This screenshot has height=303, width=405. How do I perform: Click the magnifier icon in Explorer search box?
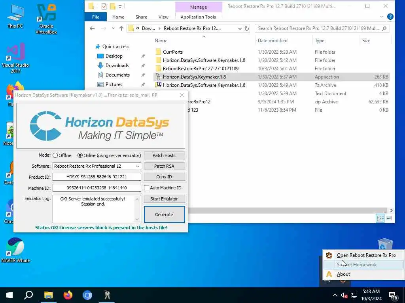point(384,28)
